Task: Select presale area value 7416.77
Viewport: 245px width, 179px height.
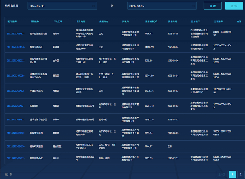Action: (148, 34)
